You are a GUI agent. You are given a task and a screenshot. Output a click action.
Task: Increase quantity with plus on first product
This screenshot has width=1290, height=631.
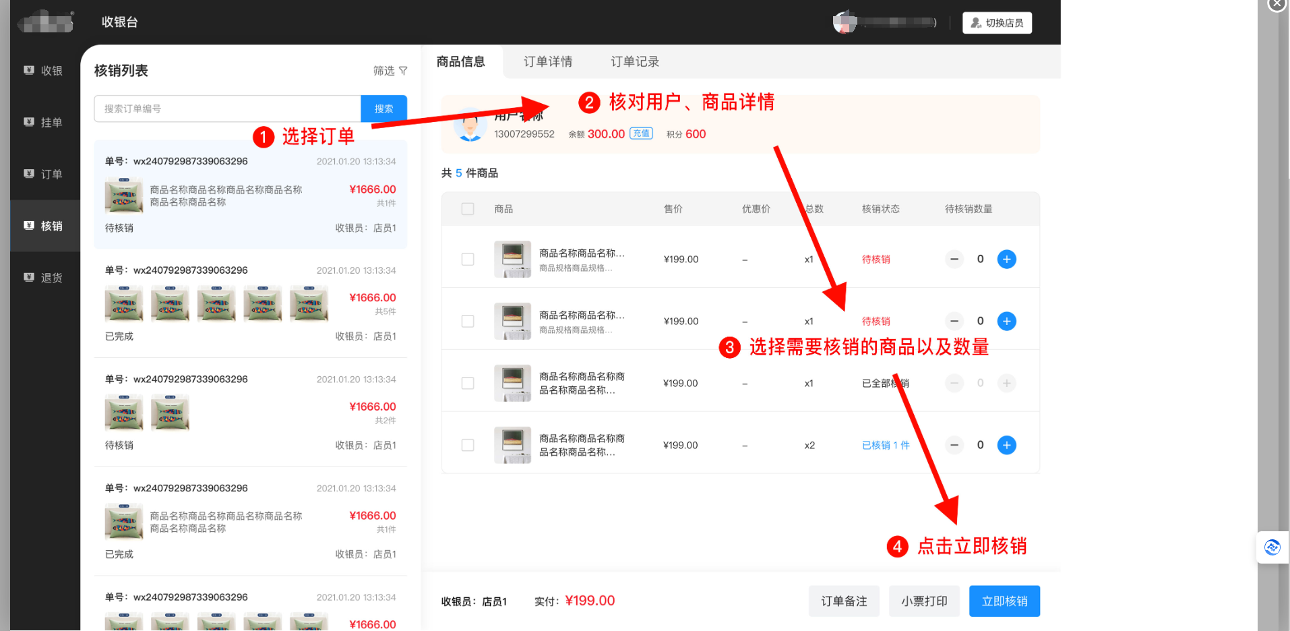(1006, 260)
